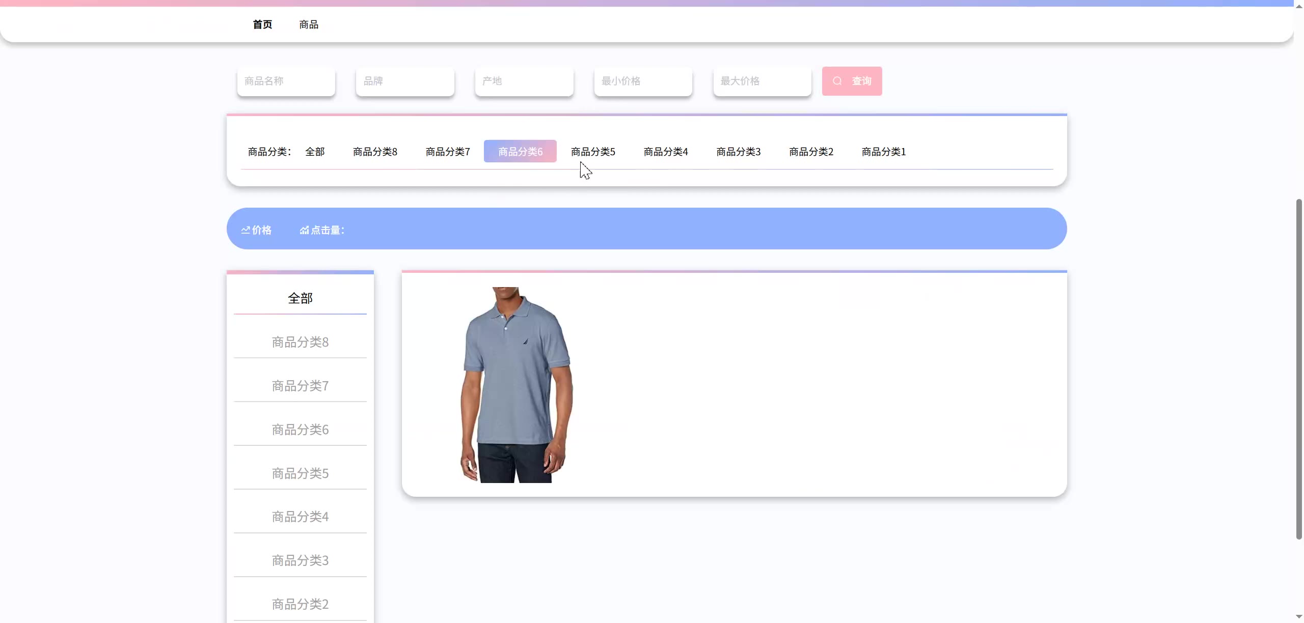Image resolution: width=1304 pixels, height=623 pixels.
Task: Open the blue polo shirt product thumbnail
Action: 516,385
